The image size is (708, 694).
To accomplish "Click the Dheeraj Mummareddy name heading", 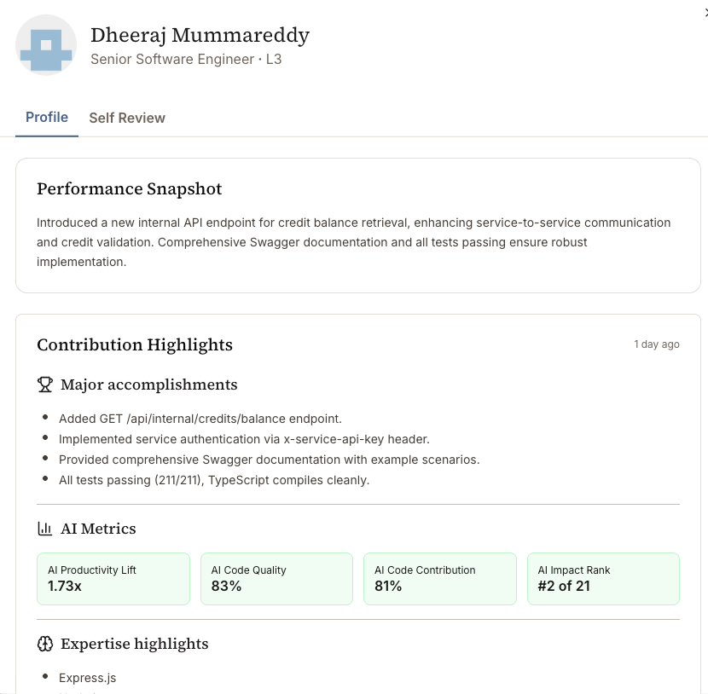I will tap(200, 35).
